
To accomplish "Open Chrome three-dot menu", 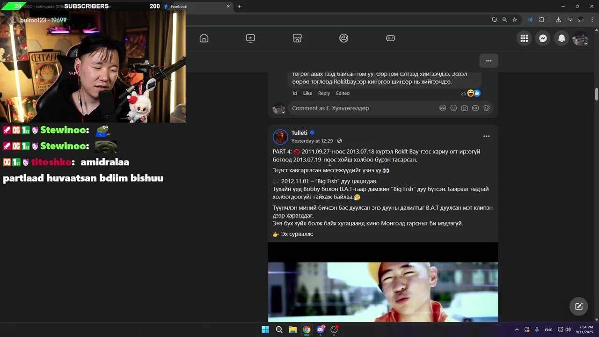I will 592,20.
